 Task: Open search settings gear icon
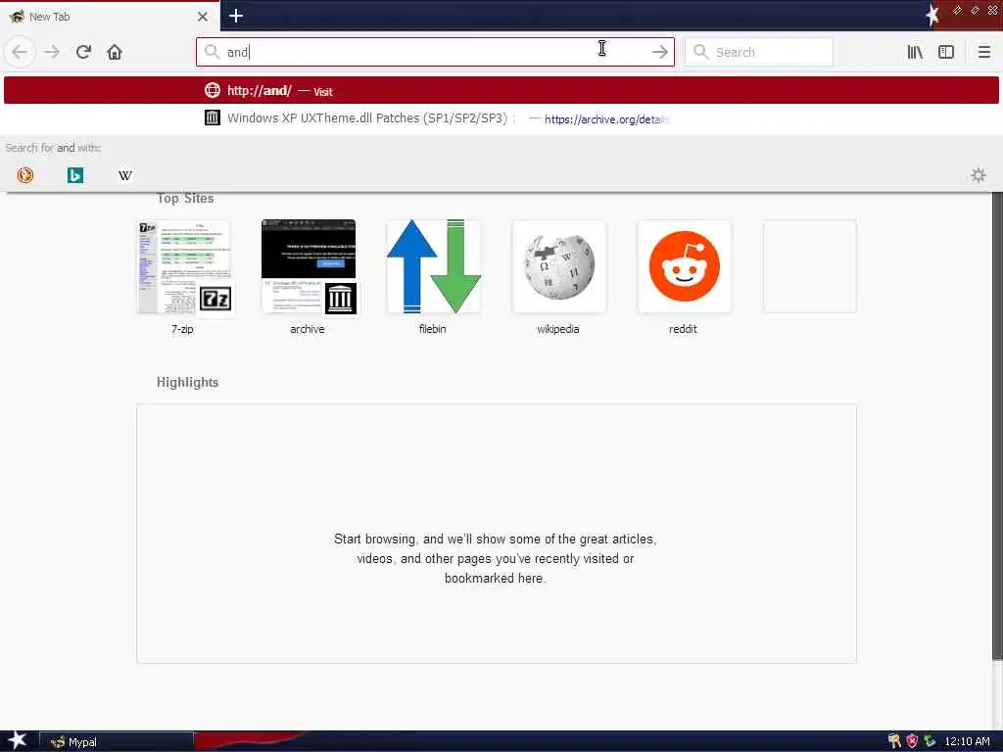(979, 174)
